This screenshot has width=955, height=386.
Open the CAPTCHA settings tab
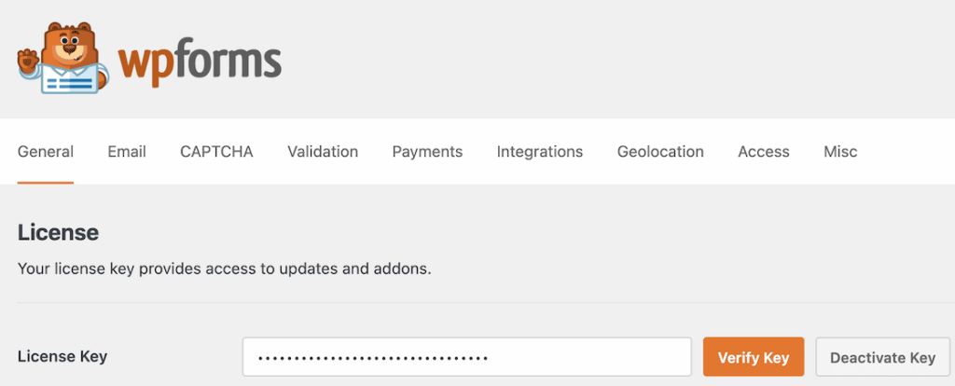point(216,152)
